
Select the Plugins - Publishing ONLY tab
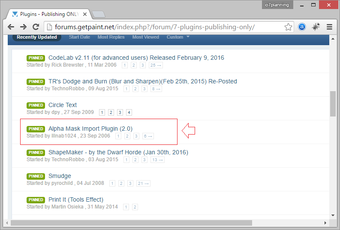click(48, 14)
